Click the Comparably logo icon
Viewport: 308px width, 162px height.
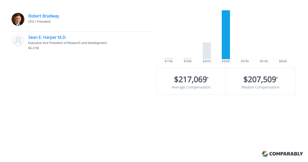pos(265,154)
